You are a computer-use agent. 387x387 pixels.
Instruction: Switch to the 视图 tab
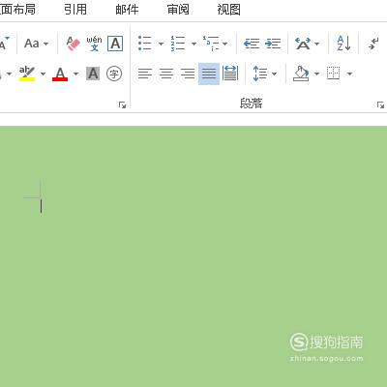(228, 10)
